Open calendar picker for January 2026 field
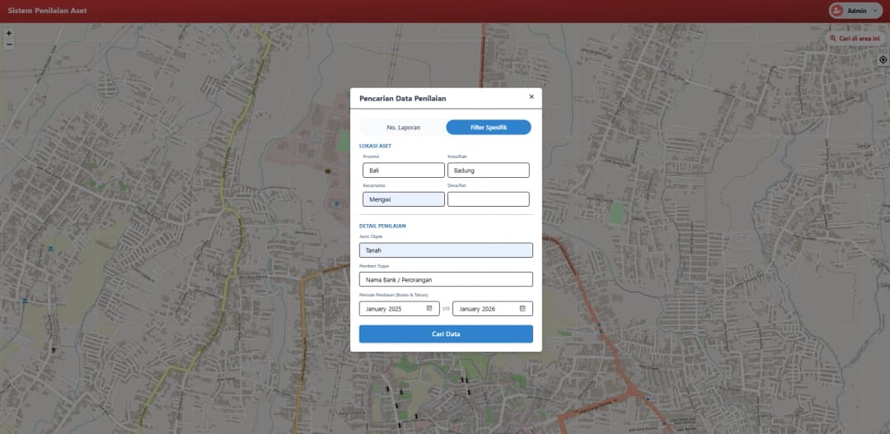Viewport: 890px width, 434px height. point(522,309)
